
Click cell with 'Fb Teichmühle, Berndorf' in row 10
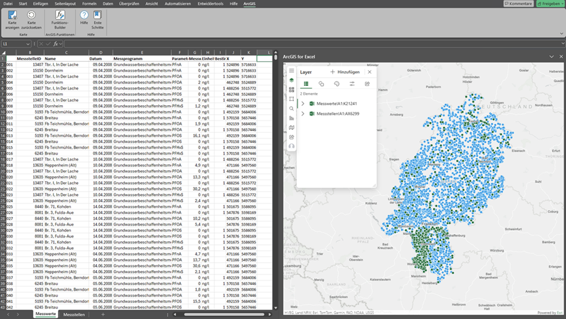(66, 112)
